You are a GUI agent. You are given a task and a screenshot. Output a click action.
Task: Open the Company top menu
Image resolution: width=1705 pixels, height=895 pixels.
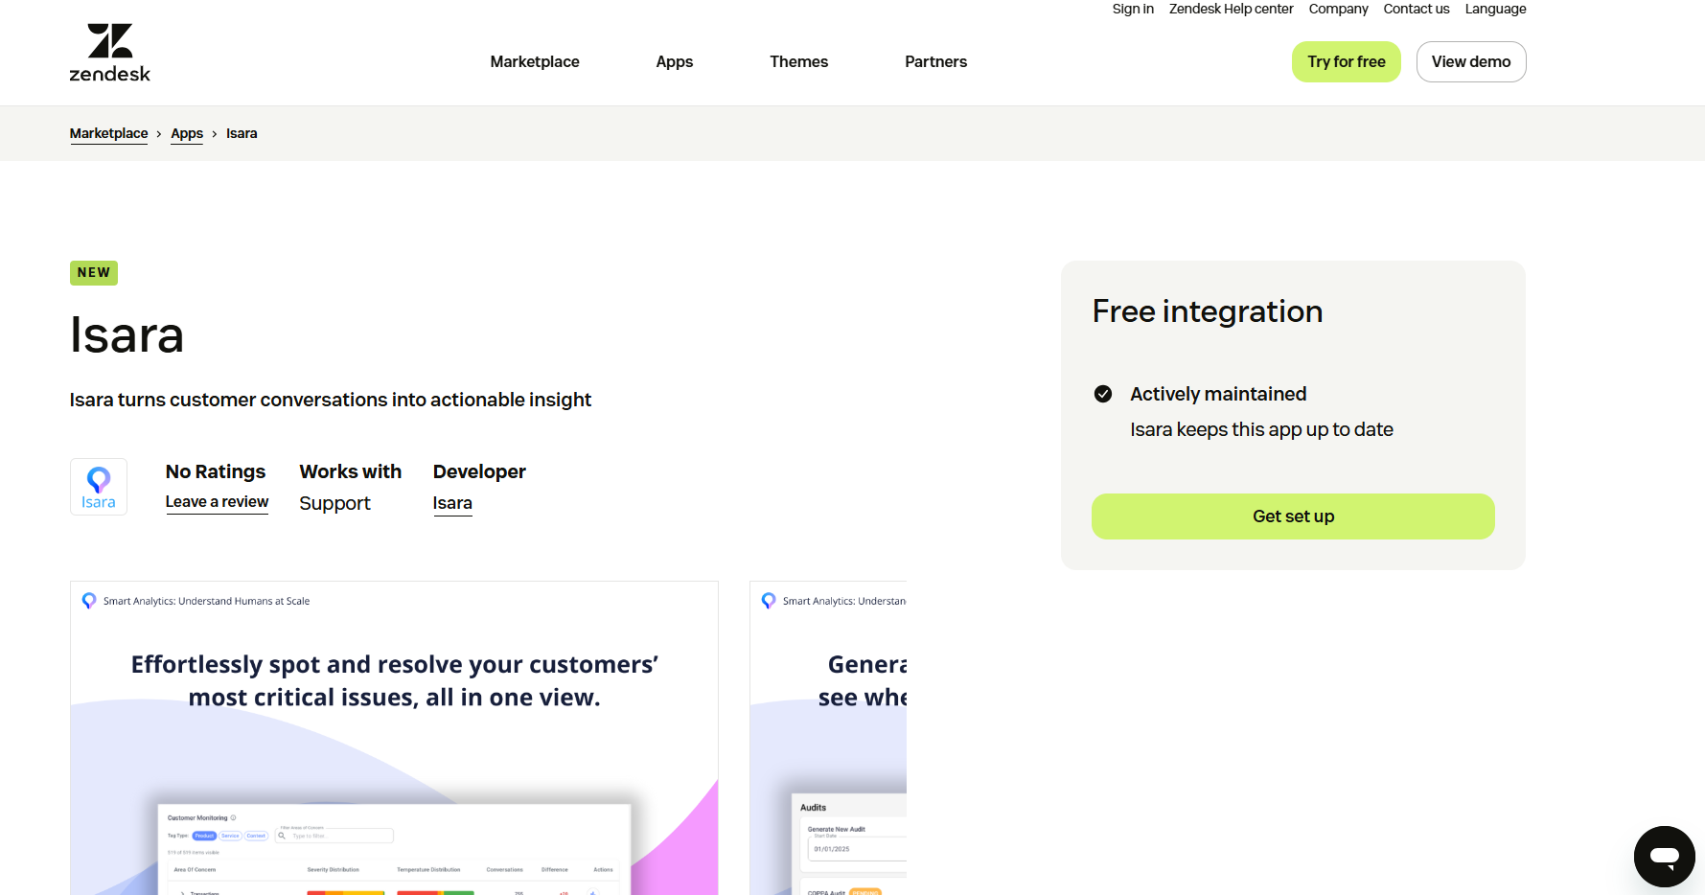(1338, 9)
